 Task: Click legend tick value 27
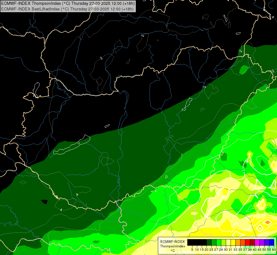pos(216,250)
